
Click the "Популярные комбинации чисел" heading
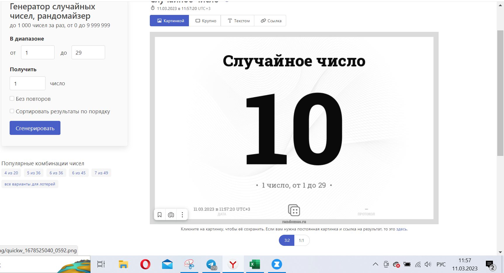[x=43, y=163]
